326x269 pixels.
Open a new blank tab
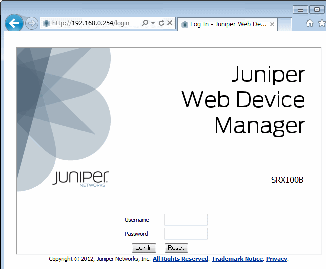[285, 24]
